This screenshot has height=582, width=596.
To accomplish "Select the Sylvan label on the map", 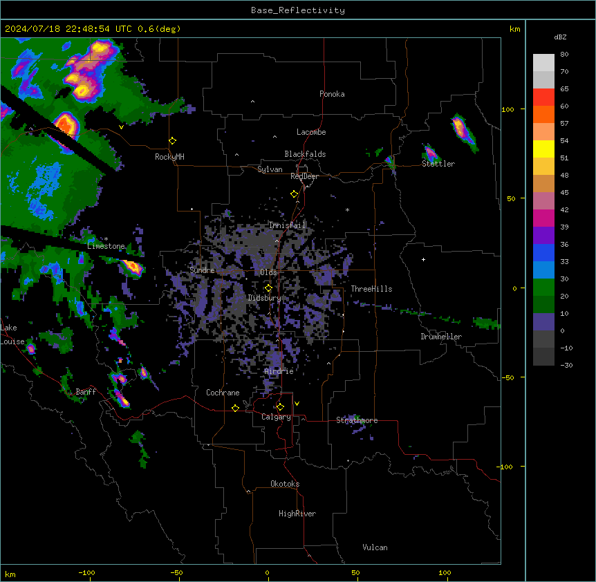I will pos(270,169).
